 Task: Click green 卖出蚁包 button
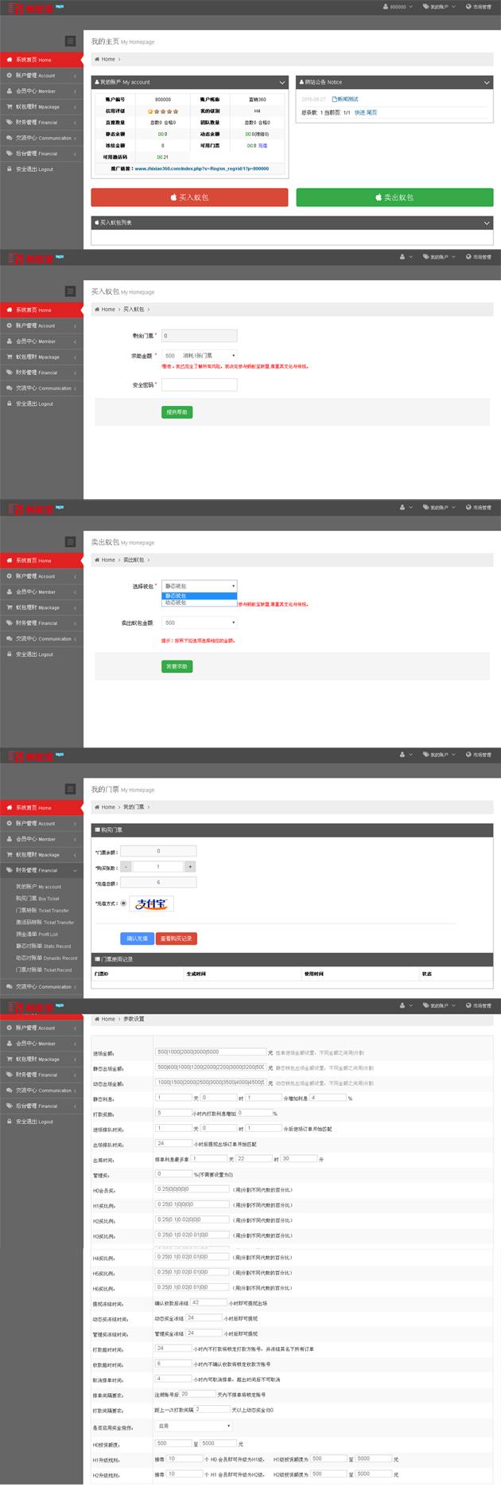pyautogui.click(x=394, y=197)
